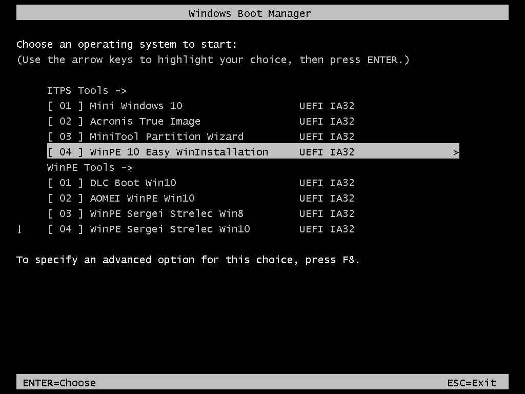The width and height of the screenshot is (525, 394).
Task: Click the F8 advanced option hint text
Action: tap(188, 260)
